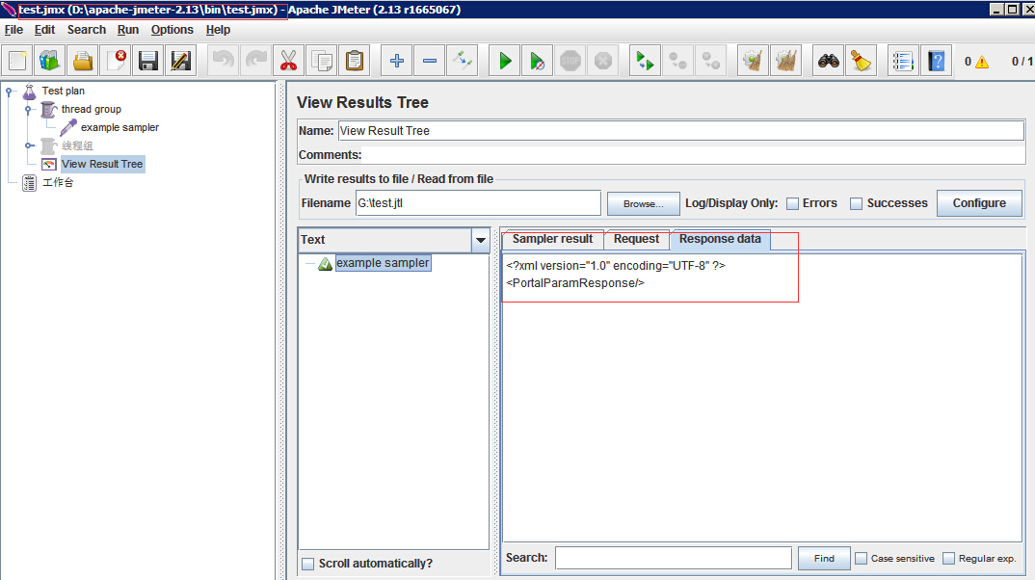Viewport: 1035px width, 580px height.
Task: Click the Save test plan floppy icon
Action: (147, 61)
